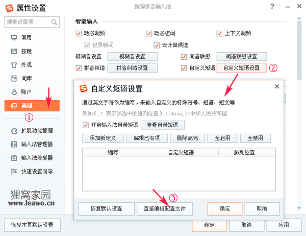Open 自定义短语设置 button
This screenshot has height=236, width=306.
click(x=242, y=68)
